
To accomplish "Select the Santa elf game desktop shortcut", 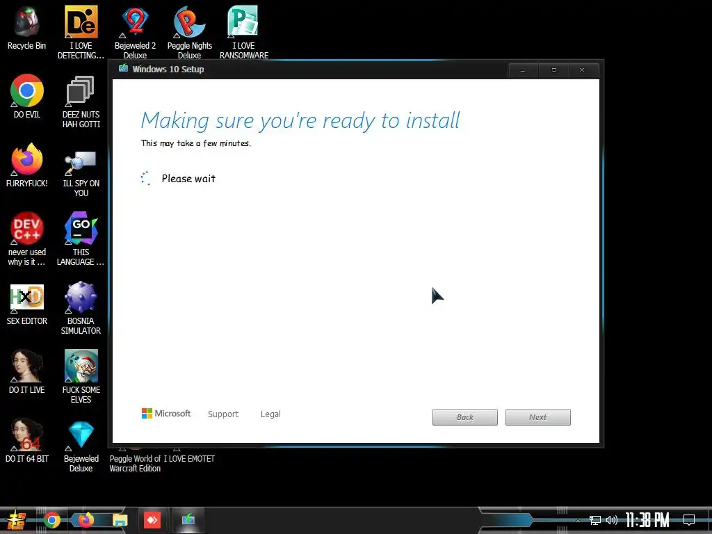I will 81,377.
